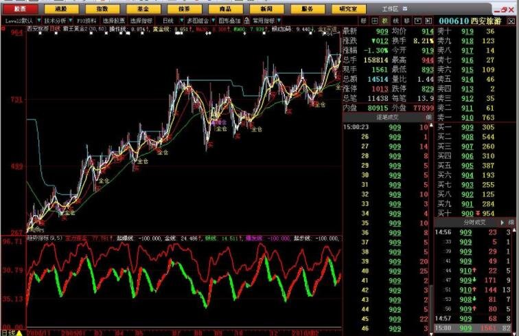
Task: Click the play arrow in 分时成交 header
Action: click(503, 223)
